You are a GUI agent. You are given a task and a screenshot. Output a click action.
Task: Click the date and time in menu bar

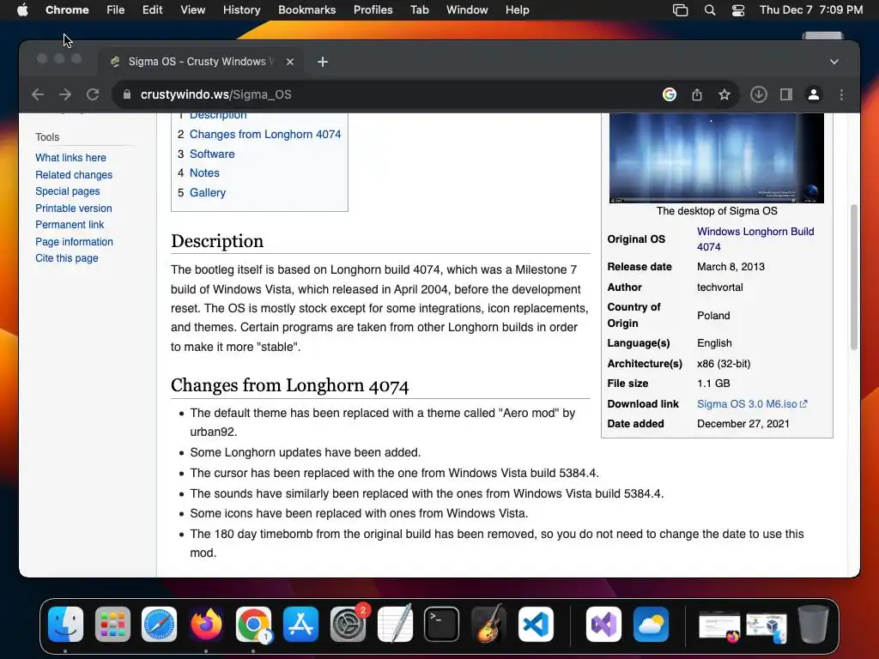811,10
